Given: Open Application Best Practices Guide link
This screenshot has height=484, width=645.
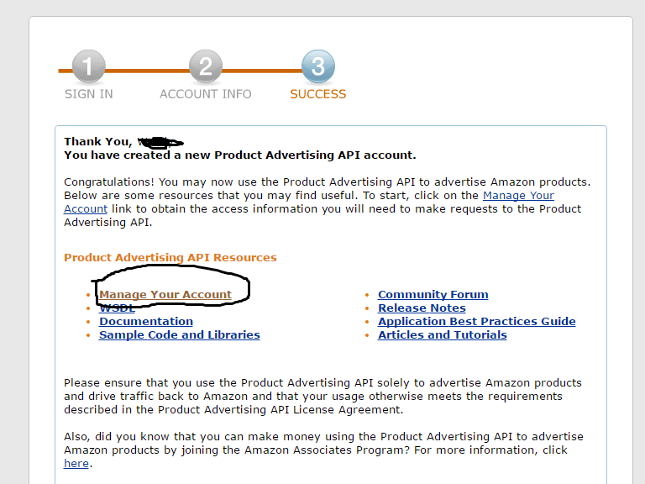Looking at the screenshot, I should 477,322.
